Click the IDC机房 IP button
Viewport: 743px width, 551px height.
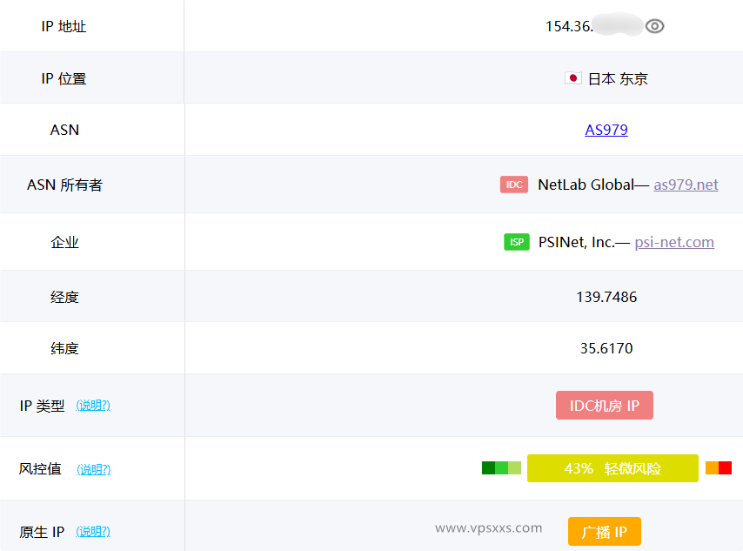605,405
